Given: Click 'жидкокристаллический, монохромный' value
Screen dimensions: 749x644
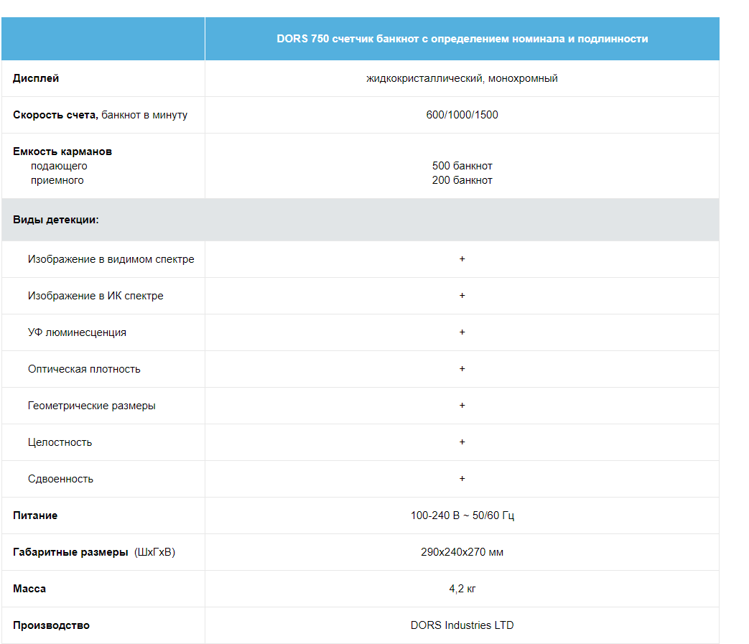Looking at the screenshot, I should [462, 78].
